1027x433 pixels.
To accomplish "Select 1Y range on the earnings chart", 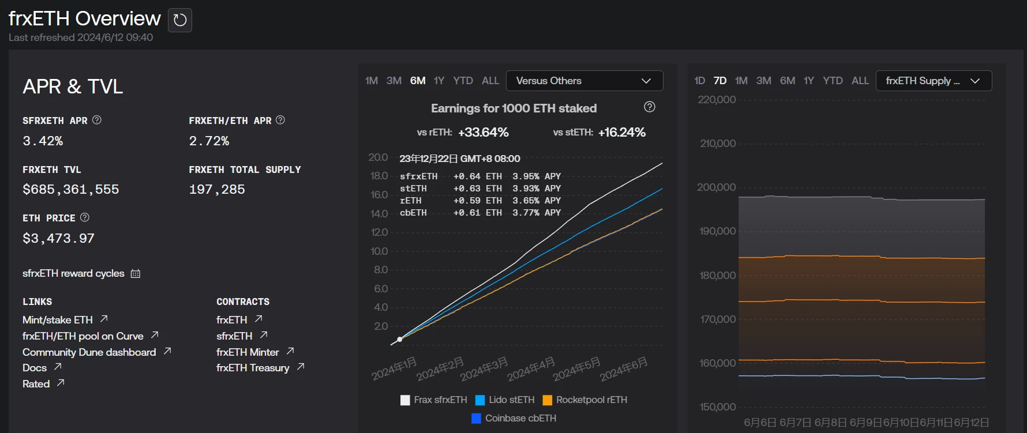I will [439, 81].
